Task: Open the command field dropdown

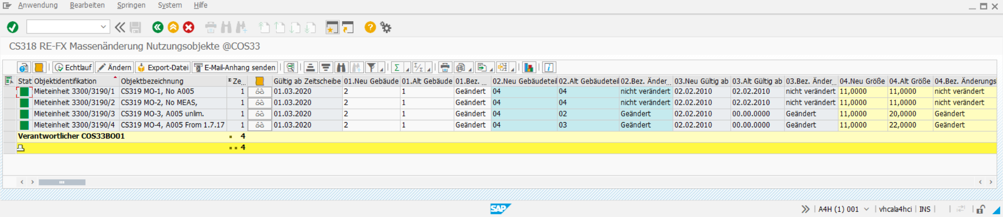Action: click(103, 27)
